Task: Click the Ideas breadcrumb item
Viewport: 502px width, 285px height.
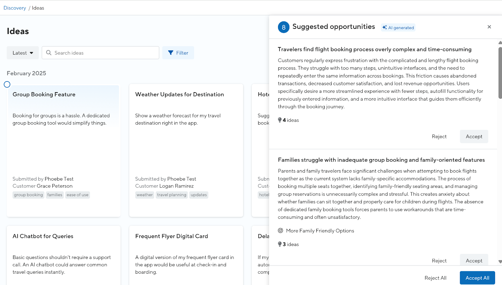Action: tap(38, 8)
